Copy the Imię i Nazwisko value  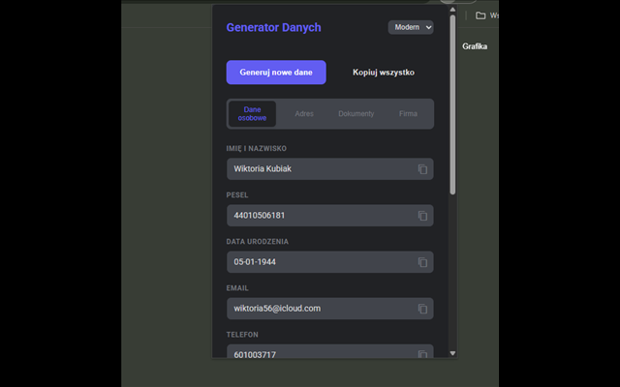(x=422, y=169)
